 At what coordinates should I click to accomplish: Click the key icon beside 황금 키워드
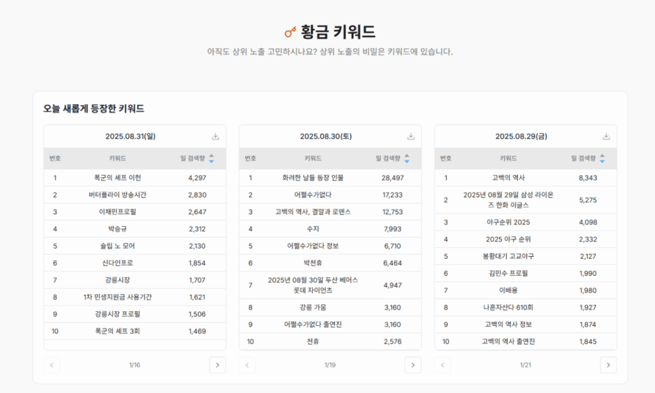(290, 32)
